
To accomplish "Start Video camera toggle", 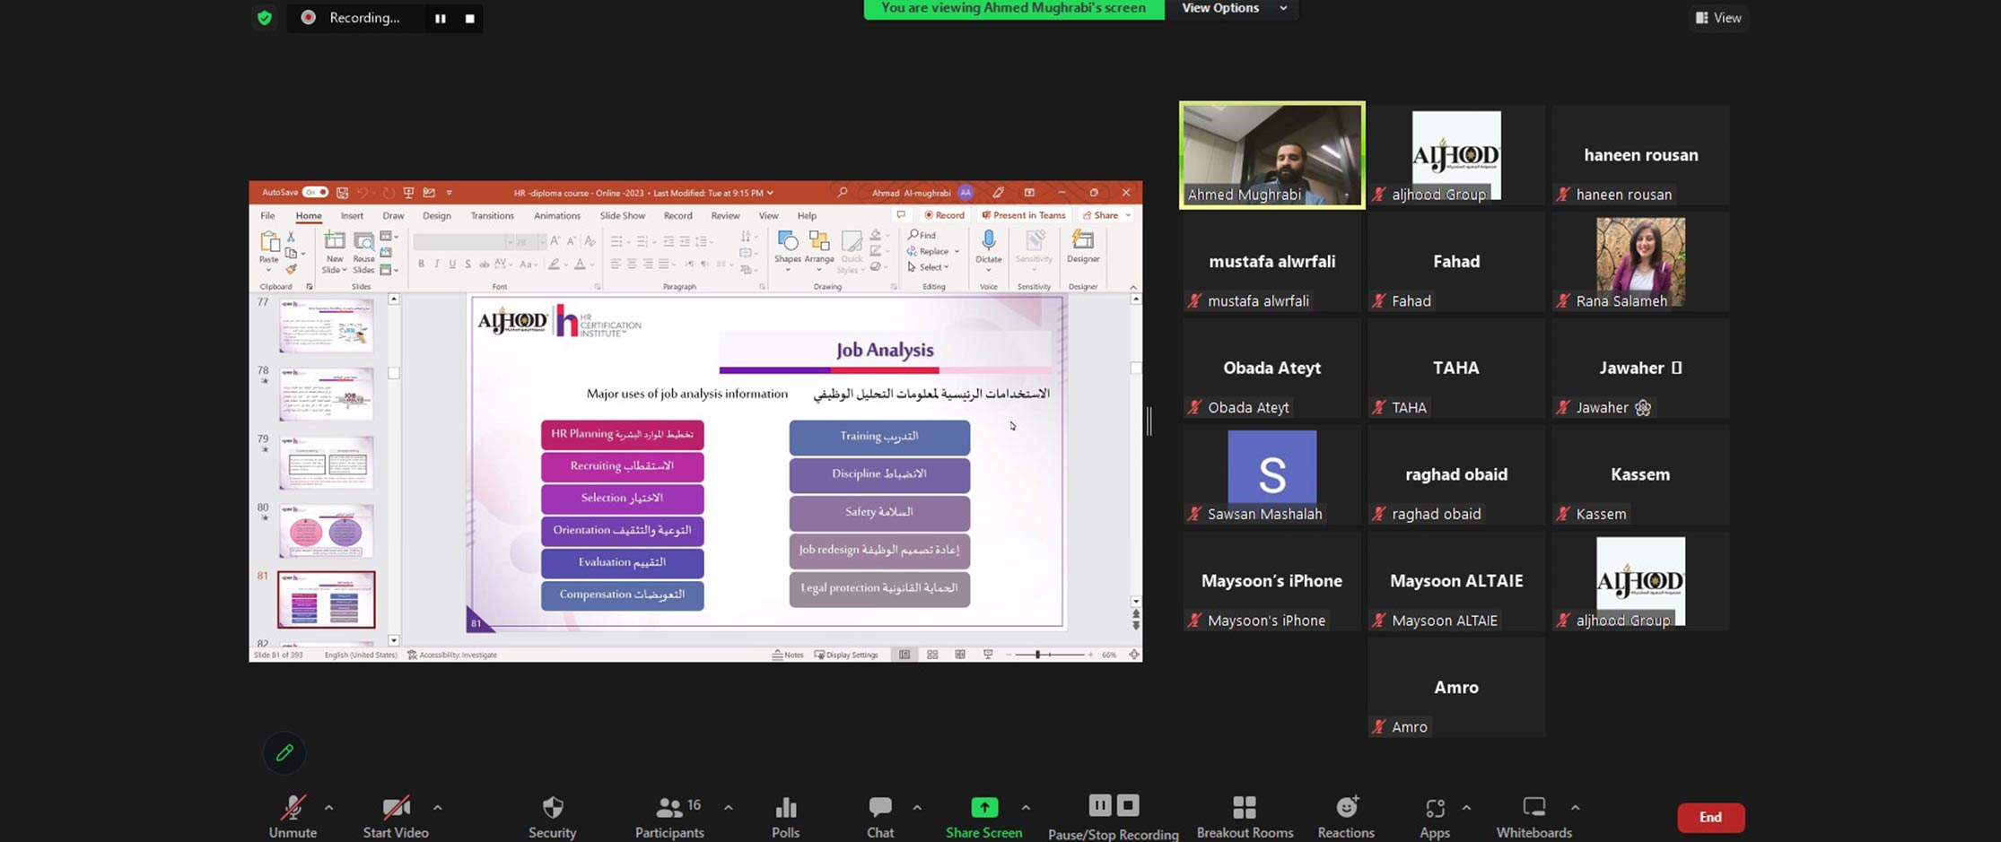I will pyautogui.click(x=396, y=816).
